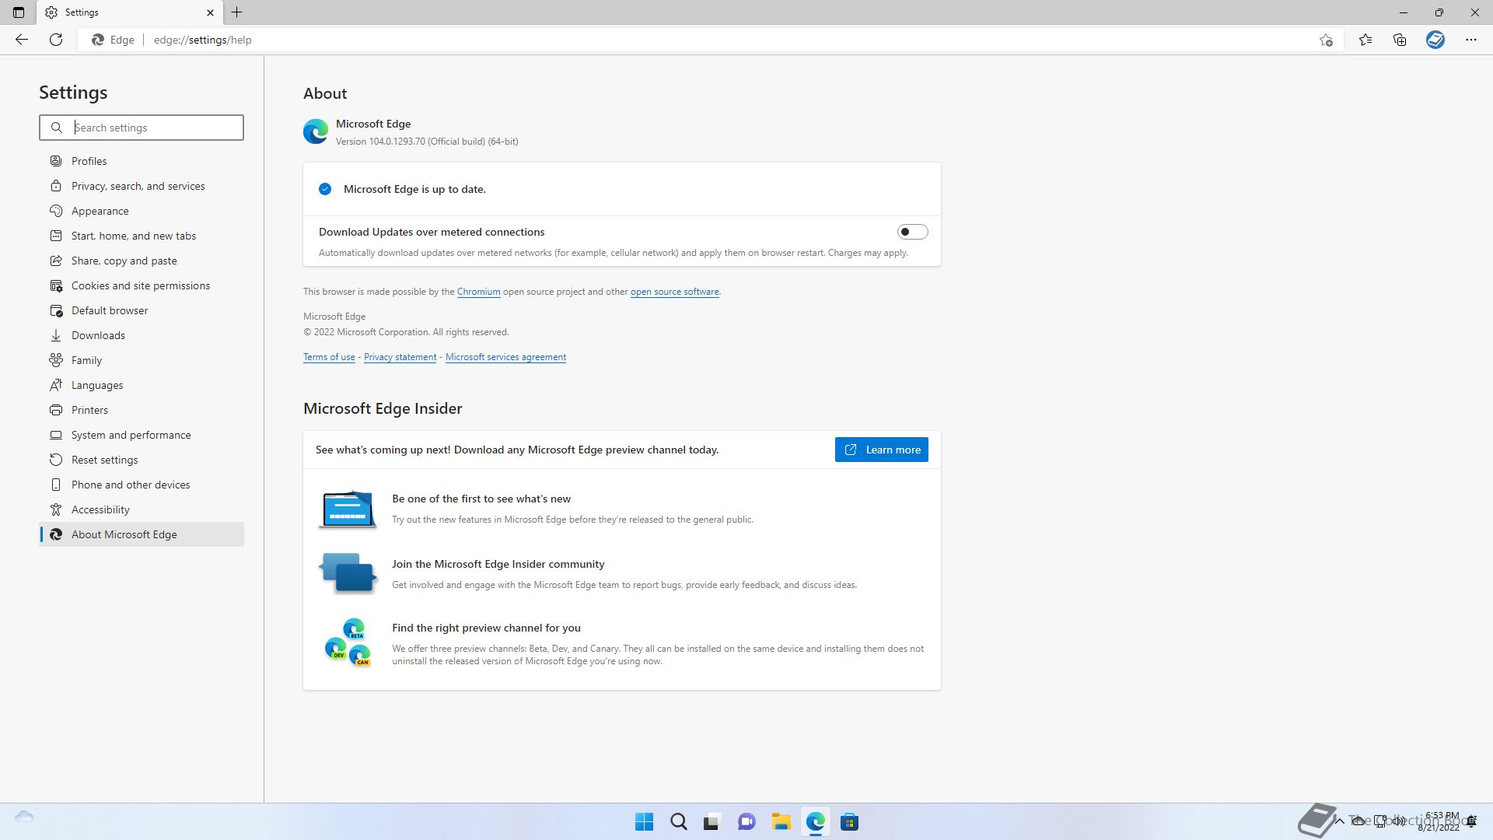
Task: Click the Edge version number text
Action: 427,142
